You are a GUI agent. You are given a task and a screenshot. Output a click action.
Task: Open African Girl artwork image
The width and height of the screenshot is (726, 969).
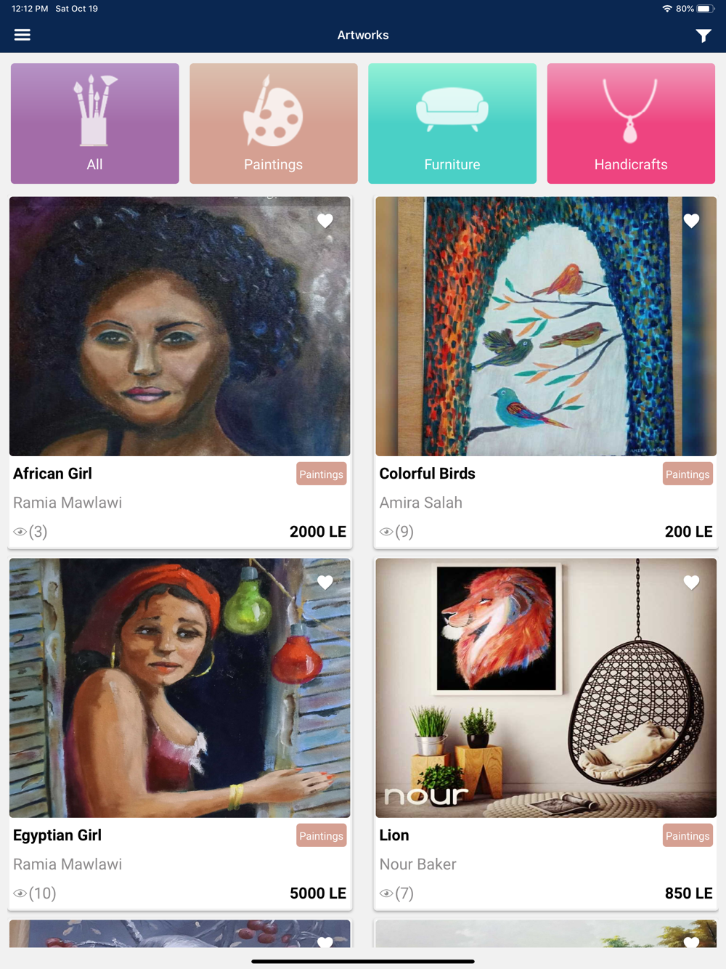point(180,326)
